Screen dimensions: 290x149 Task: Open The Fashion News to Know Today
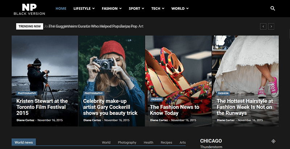pyautogui.click(x=175, y=110)
